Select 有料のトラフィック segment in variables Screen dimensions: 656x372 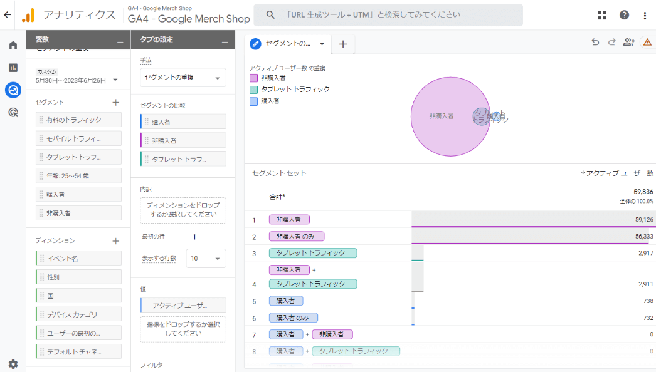pyautogui.click(x=78, y=120)
